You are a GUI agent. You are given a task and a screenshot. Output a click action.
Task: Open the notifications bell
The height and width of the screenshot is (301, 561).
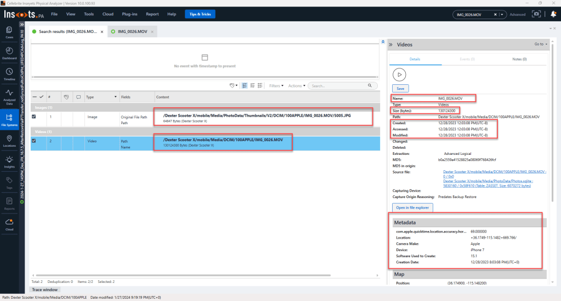[x=553, y=14]
